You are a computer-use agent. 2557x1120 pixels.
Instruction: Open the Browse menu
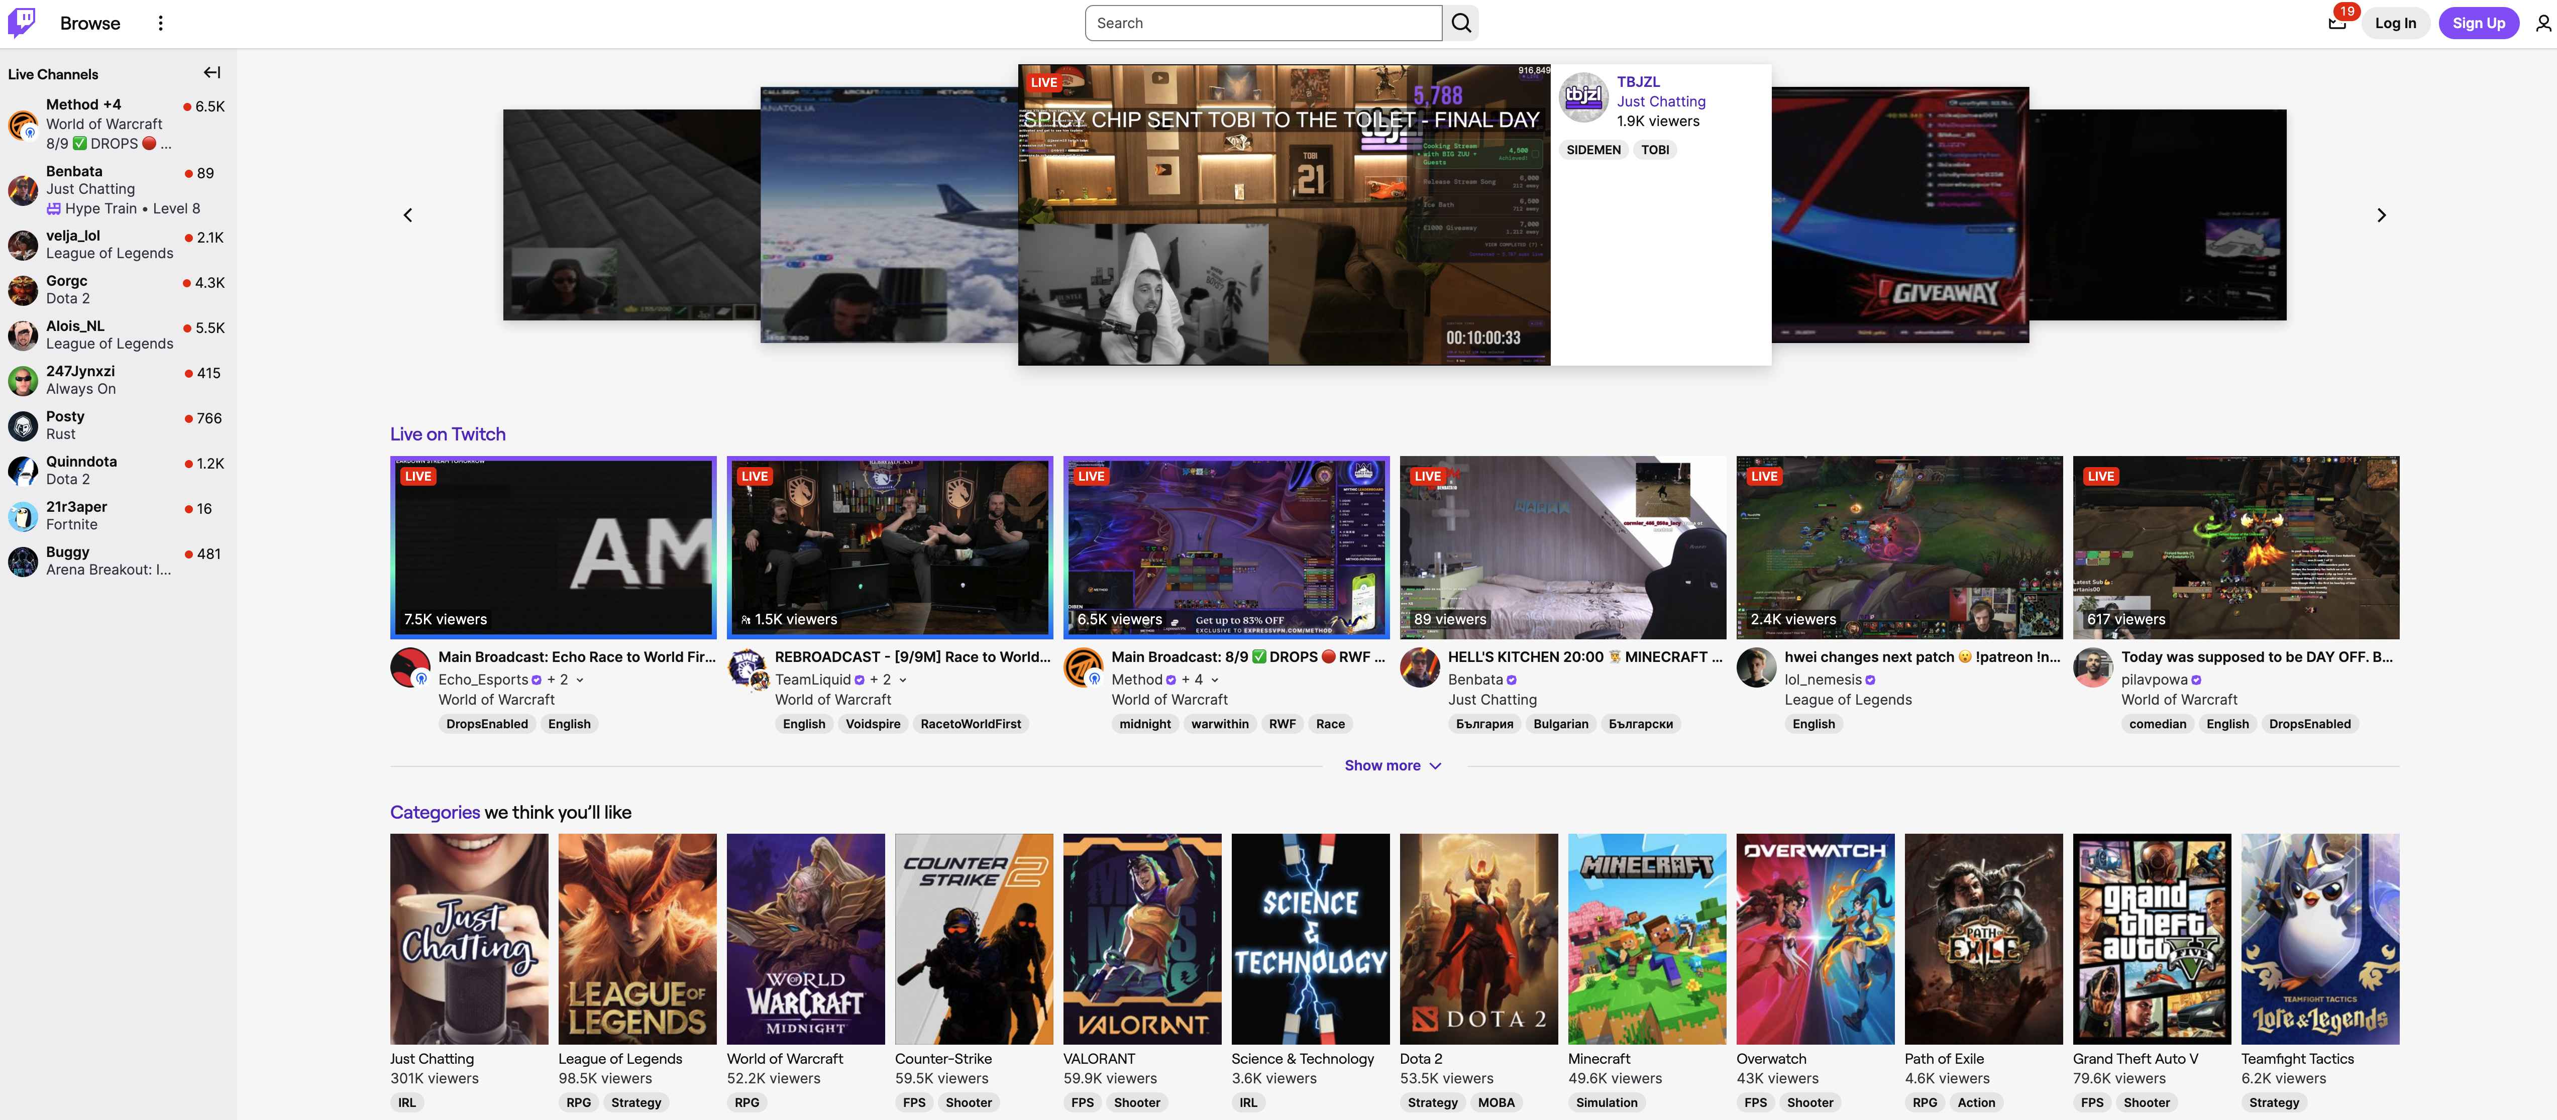point(89,22)
